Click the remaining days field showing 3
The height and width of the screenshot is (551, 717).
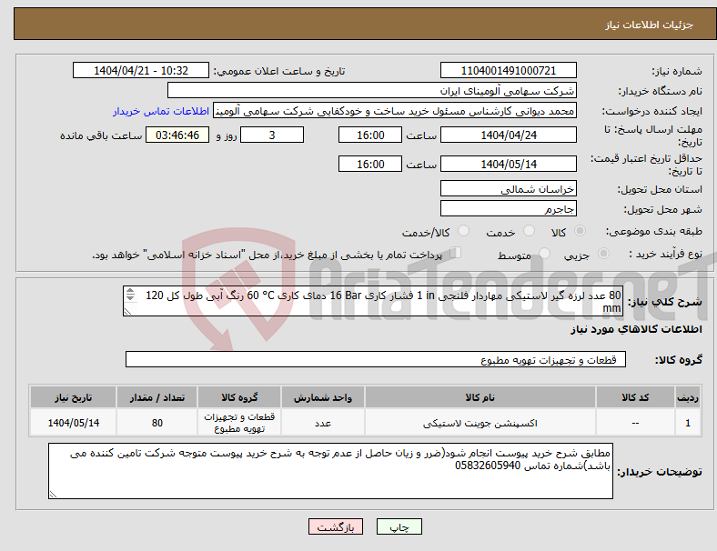(x=272, y=135)
